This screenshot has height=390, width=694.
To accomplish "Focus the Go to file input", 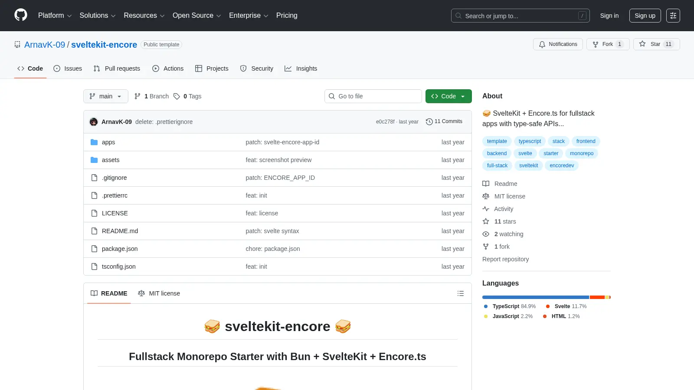I will tap(373, 96).
